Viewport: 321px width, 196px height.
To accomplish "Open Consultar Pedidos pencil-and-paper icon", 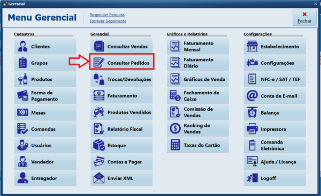I will [99, 63].
